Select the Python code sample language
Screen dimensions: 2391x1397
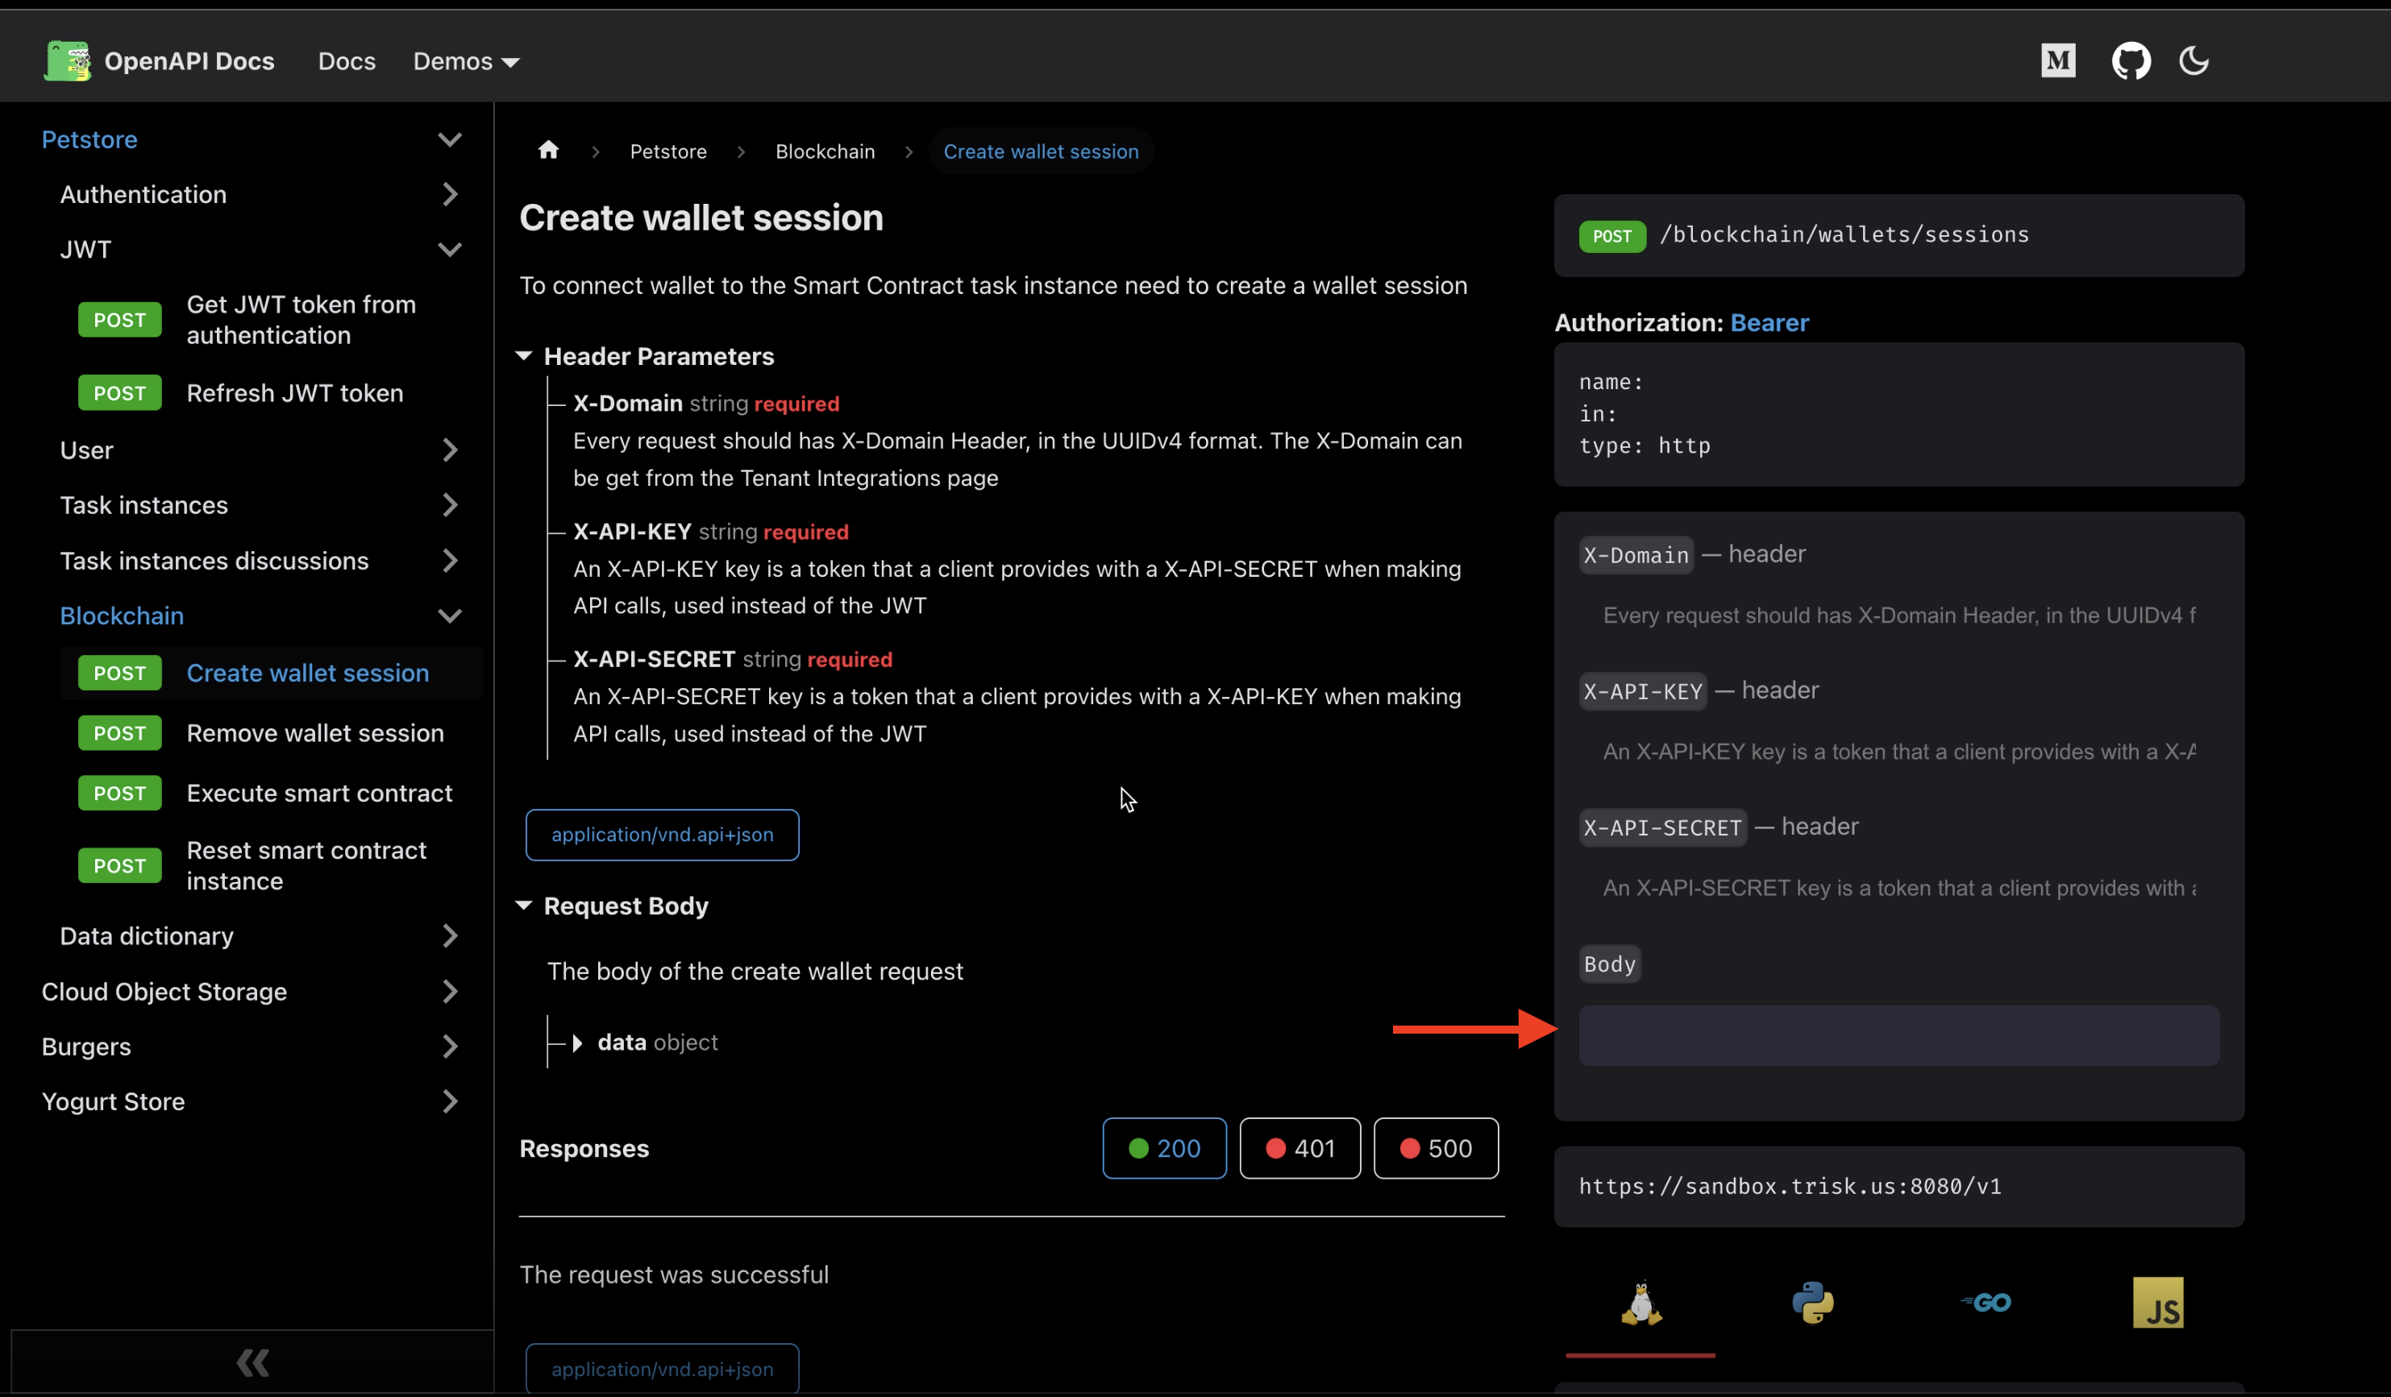point(1814,1302)
